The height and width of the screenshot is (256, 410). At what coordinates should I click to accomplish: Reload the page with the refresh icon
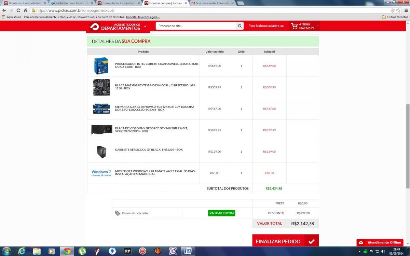pyautogui.click(x=18, y=10)
